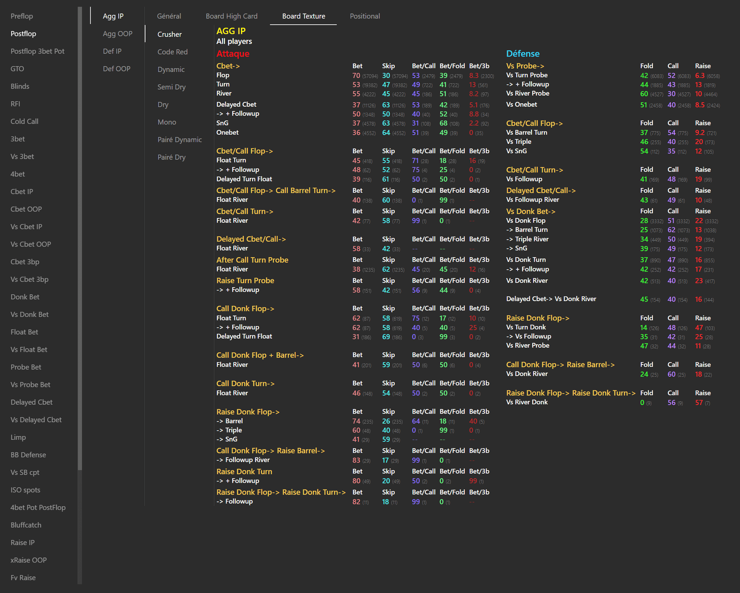Viewport: 740px width, 593px height.
Task: Pick the Paired Dynamic texture option
Action: point(179,140)
